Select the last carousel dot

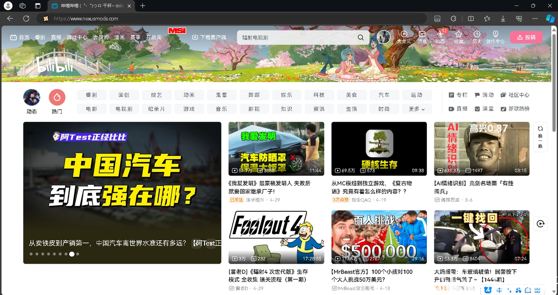point(78,254)
